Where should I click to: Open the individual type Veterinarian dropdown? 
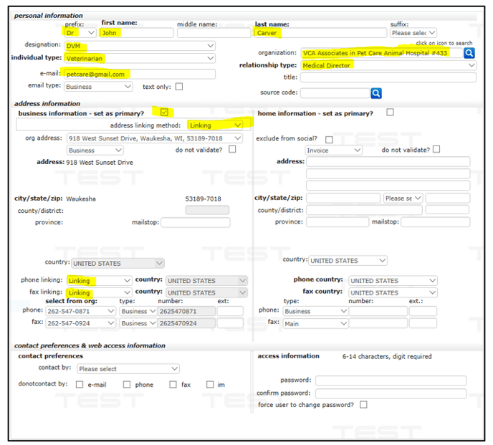coord(139,57)
